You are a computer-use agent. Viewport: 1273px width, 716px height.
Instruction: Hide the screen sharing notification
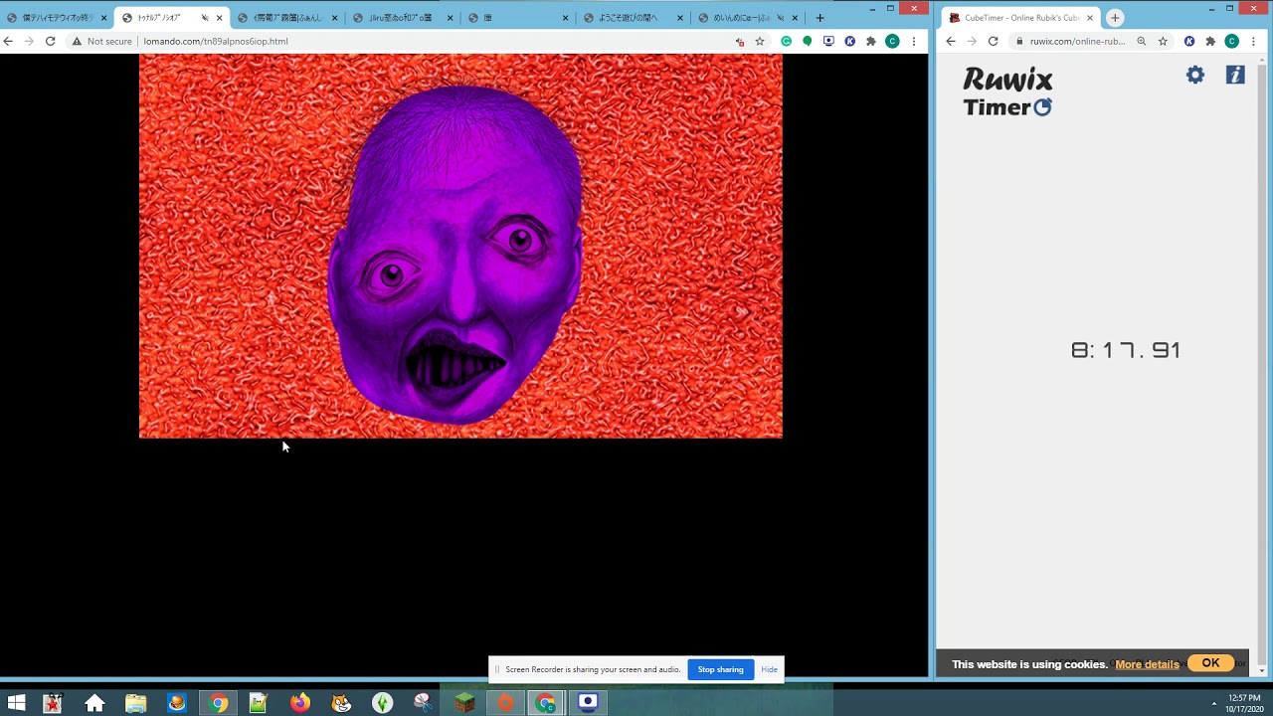point(769,669)
